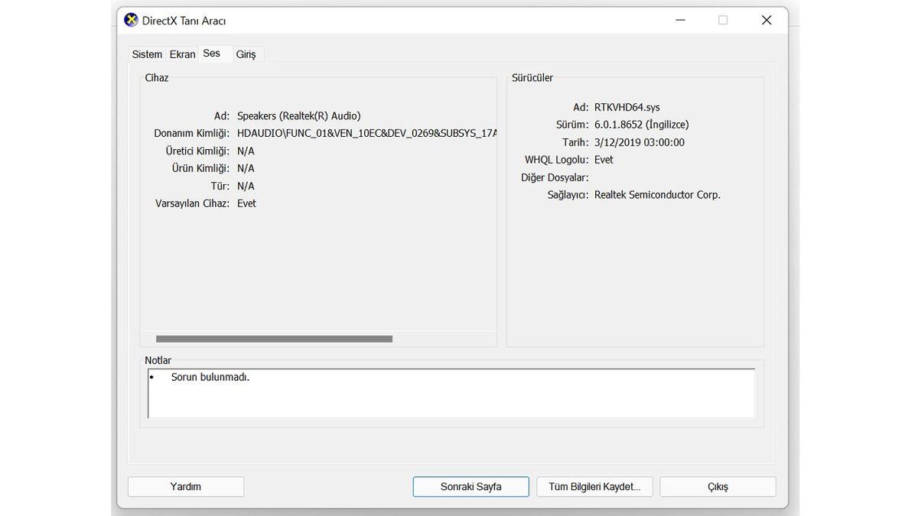Minimize the DirectX Tanı Aracı window
The width and height of the screenshot is (918, 516).
[679, 21]
